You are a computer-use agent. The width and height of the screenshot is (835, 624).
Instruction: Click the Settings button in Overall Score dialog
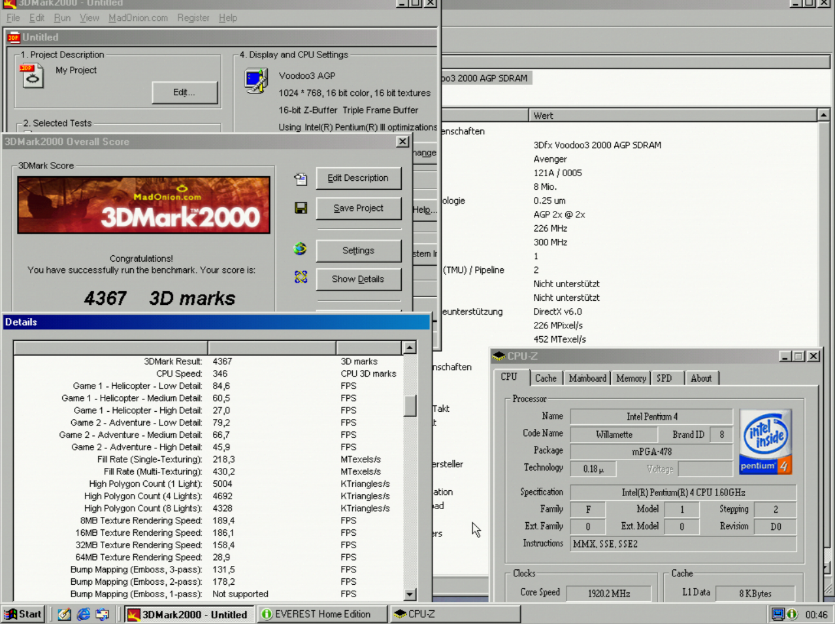pos(358,251)
